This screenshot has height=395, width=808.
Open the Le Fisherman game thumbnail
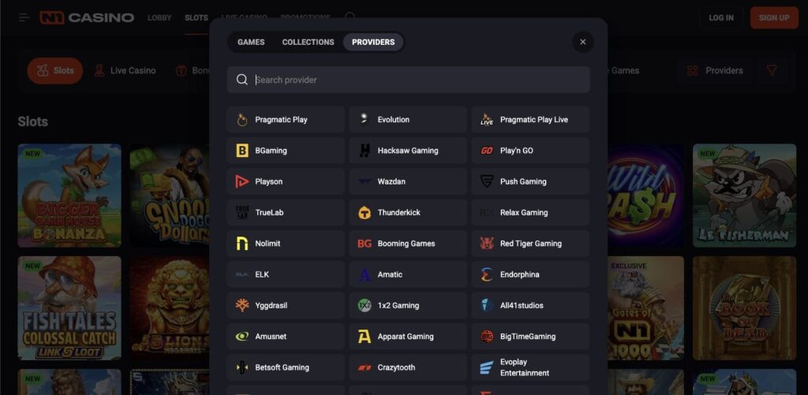coord(744,196)
